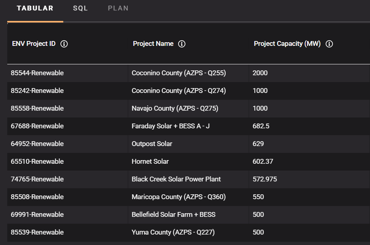
Task: Sort by ENV Project ID column header
Action: point(34,44)
